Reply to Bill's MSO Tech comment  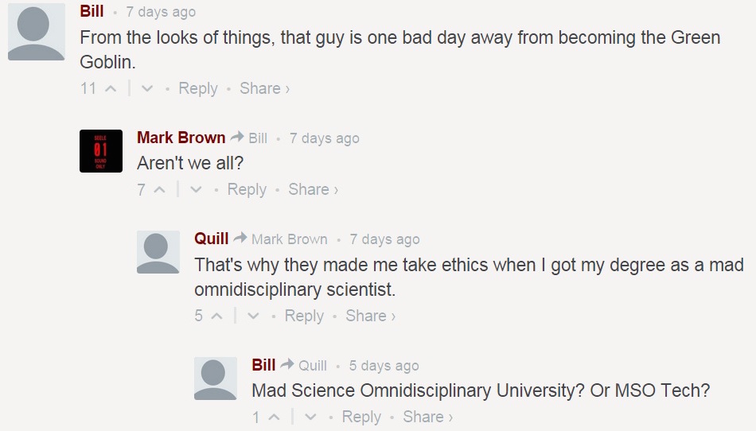point(361,417)
